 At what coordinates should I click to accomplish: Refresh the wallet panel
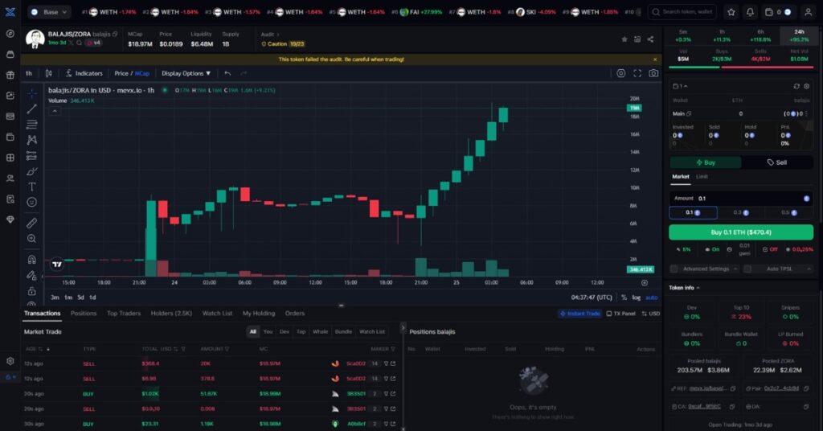pyautogui.click(x=796, y=86)
